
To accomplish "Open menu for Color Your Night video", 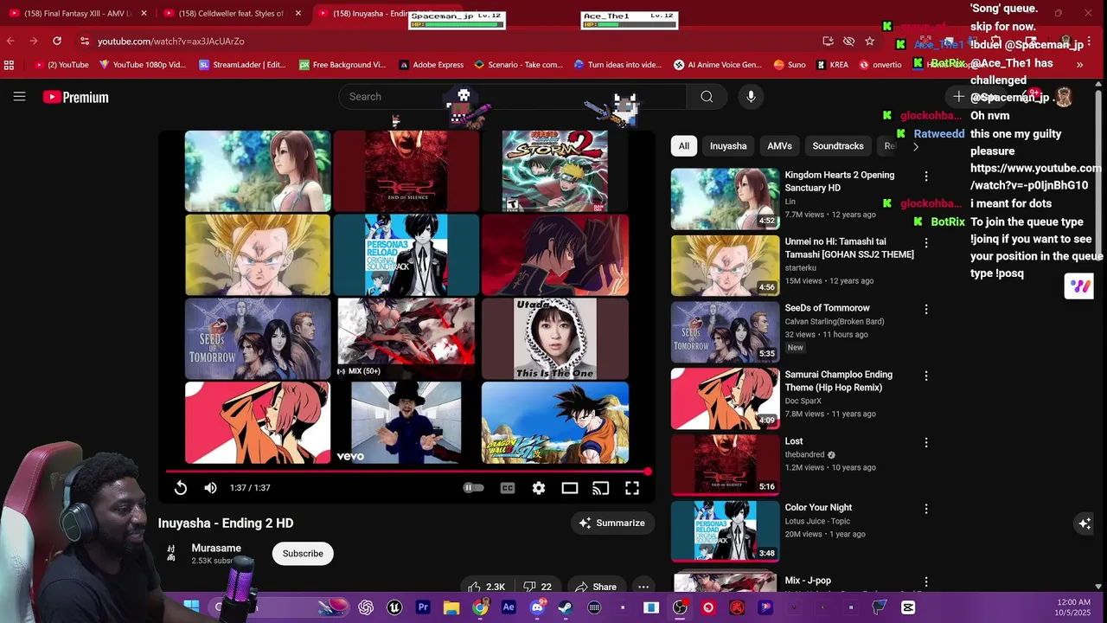I will (x=925, y=509).
